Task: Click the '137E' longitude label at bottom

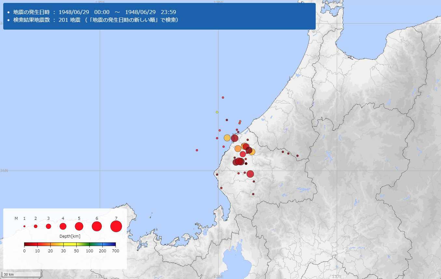Action: point(337,277)
